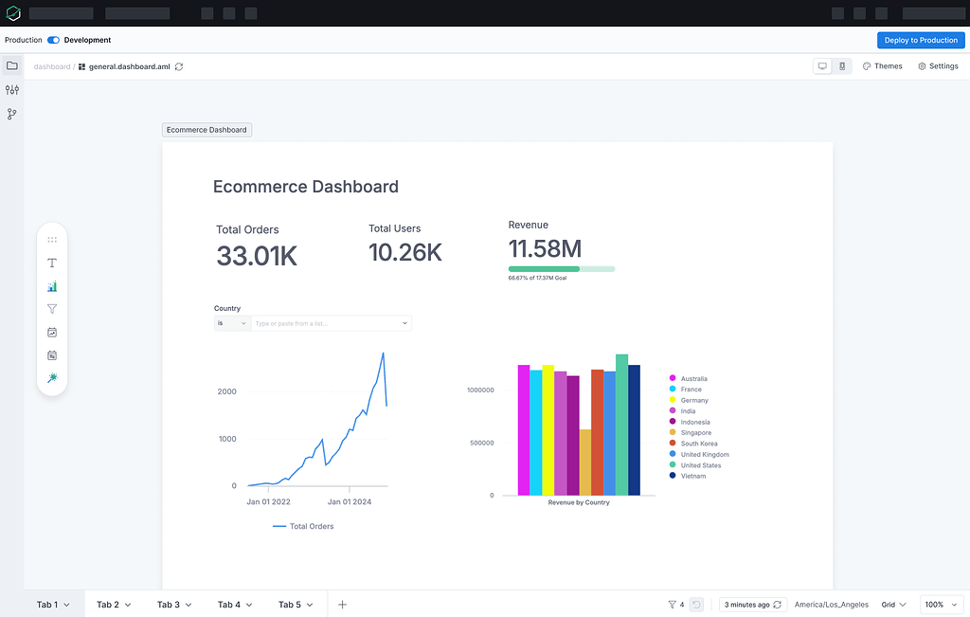Refresh the general.dashboard.aml file
The height and width of the screenshot is (617, 970).
coord(178,66)
